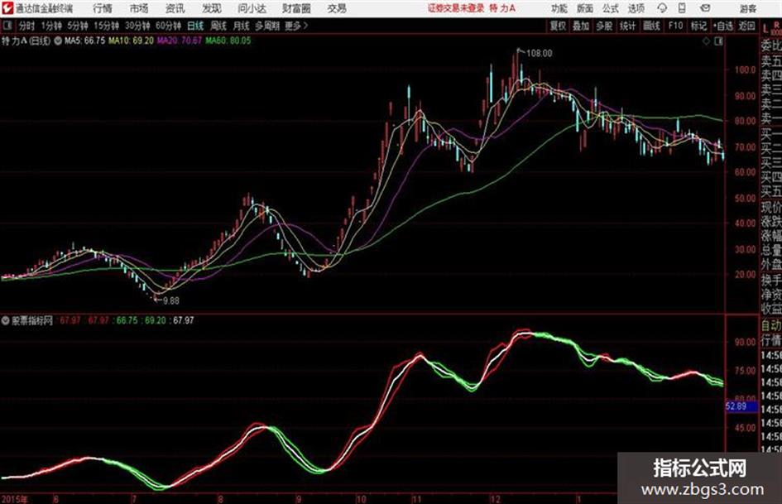
Task: Open the 功能 menu
Action: [559, 8]
